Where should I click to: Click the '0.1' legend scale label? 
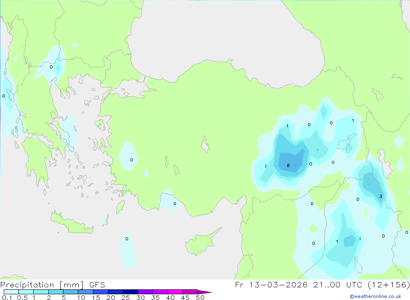coord(7,298)
